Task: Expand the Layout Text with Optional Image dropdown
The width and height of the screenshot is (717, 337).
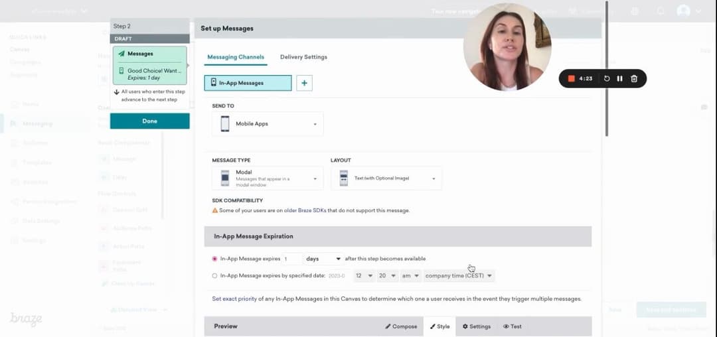Action: tap(386, 178)
